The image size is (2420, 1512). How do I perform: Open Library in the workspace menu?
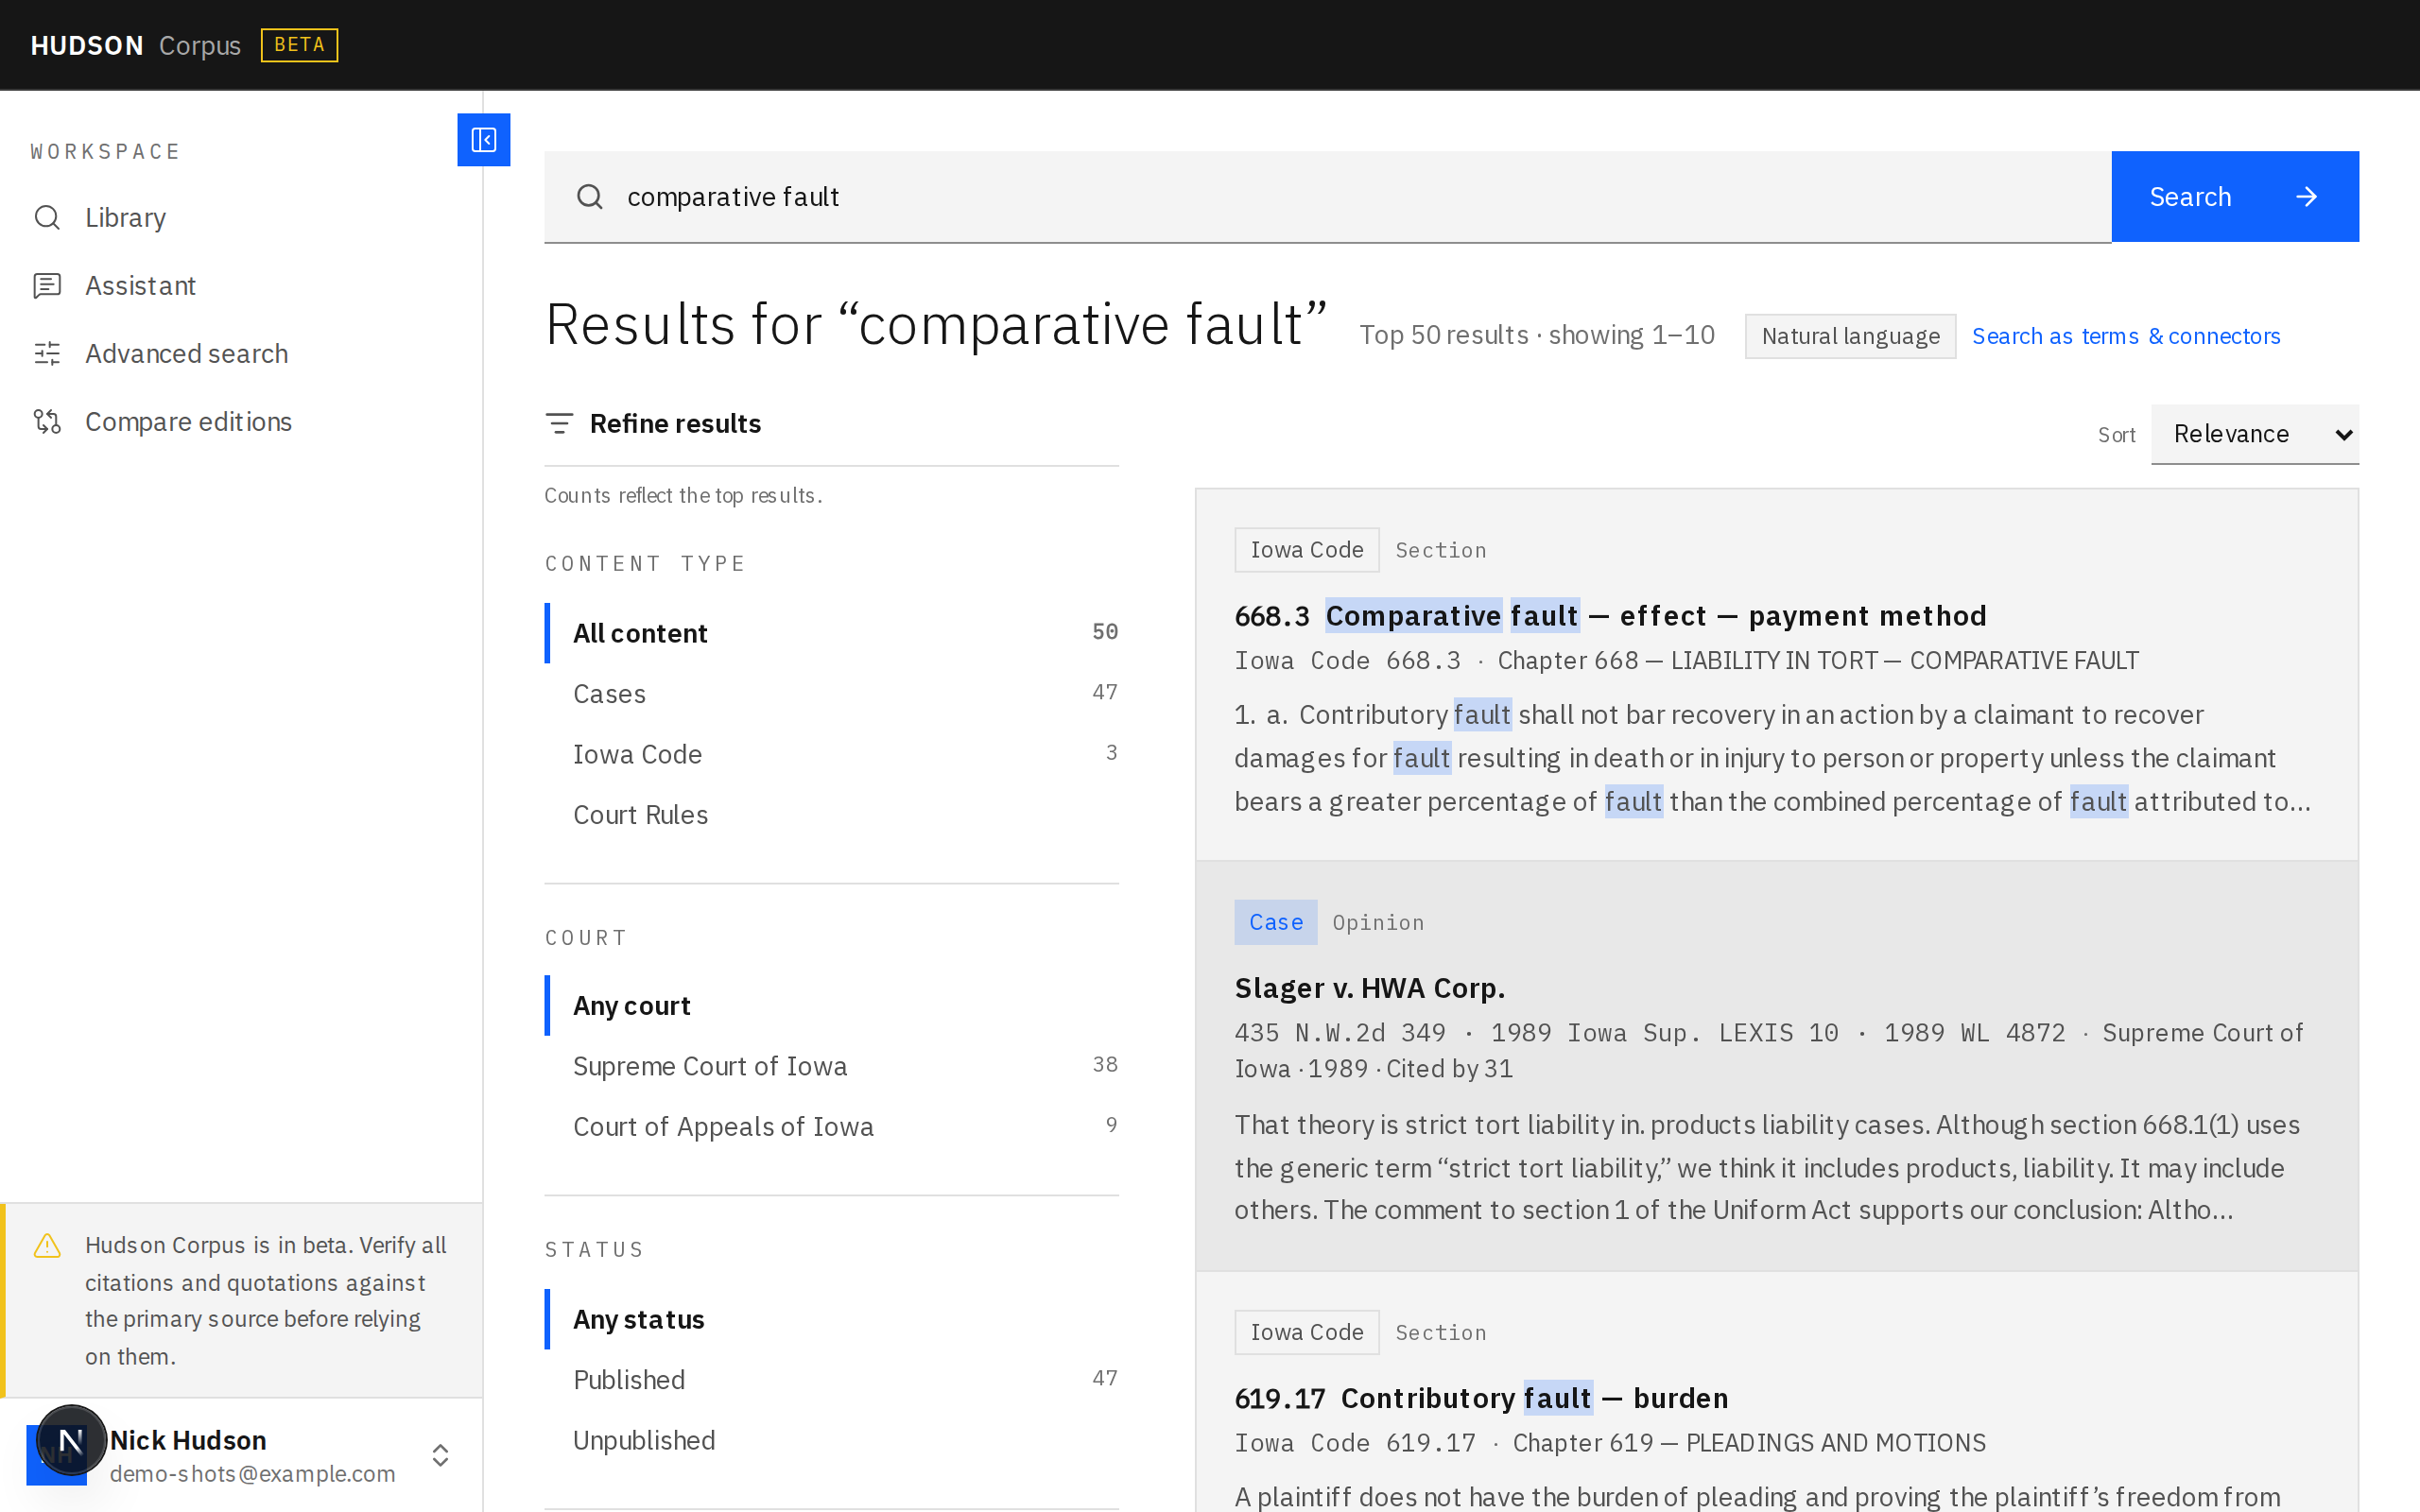[x=241, y=217]
